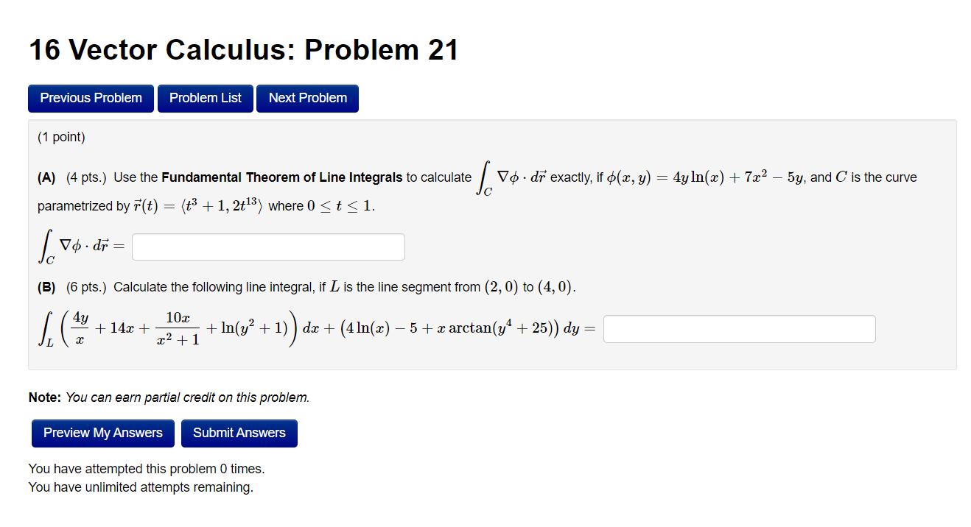The image size is (971, 527).
Task: Open the Problem List page
Action: [205, 98]
